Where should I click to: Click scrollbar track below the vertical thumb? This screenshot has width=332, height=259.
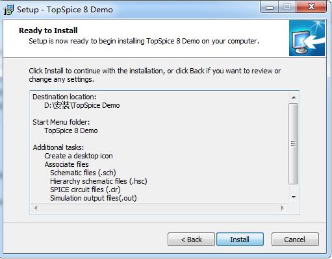(294, 188)
